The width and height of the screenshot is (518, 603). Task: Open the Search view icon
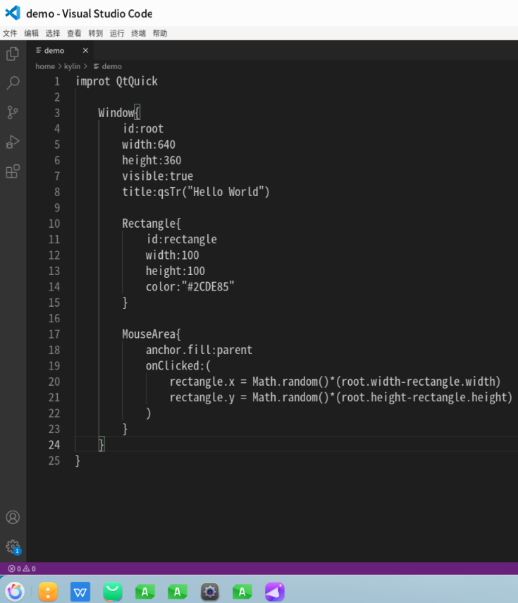[13, 83]
